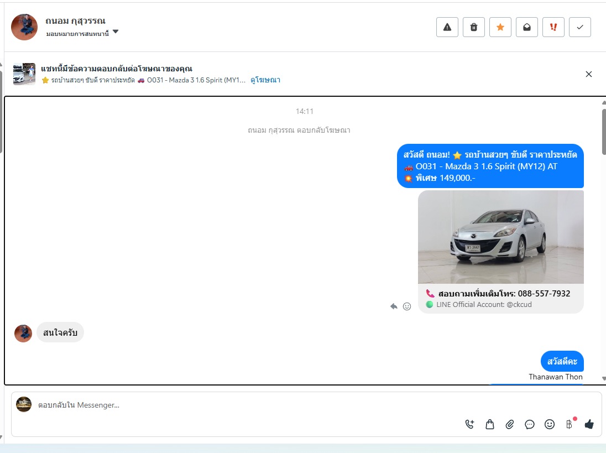Image resolution: width=606 pixels, height=453 pixels.
Task: Click the 'ดูโฆษณา' view ad link
Action: point(265,80)
